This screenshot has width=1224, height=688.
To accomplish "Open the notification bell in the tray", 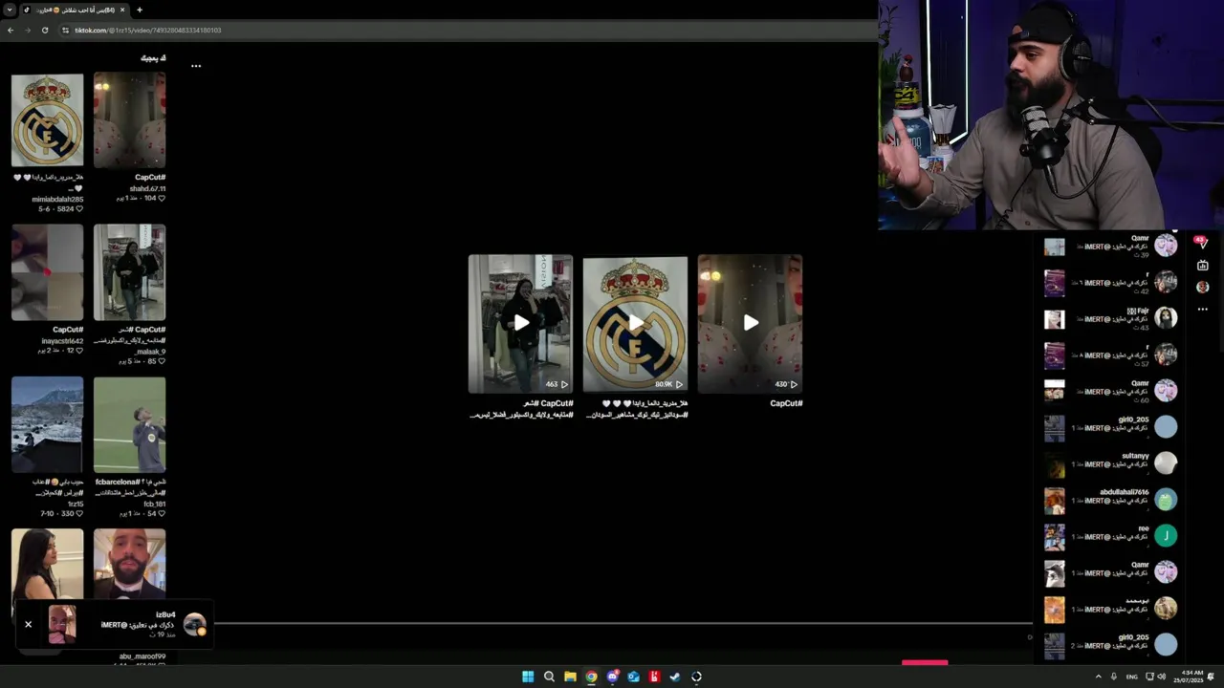I will point(1212,677).
